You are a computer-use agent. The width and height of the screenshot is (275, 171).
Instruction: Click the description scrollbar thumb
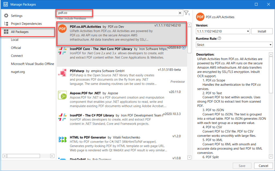coord(271,75)
